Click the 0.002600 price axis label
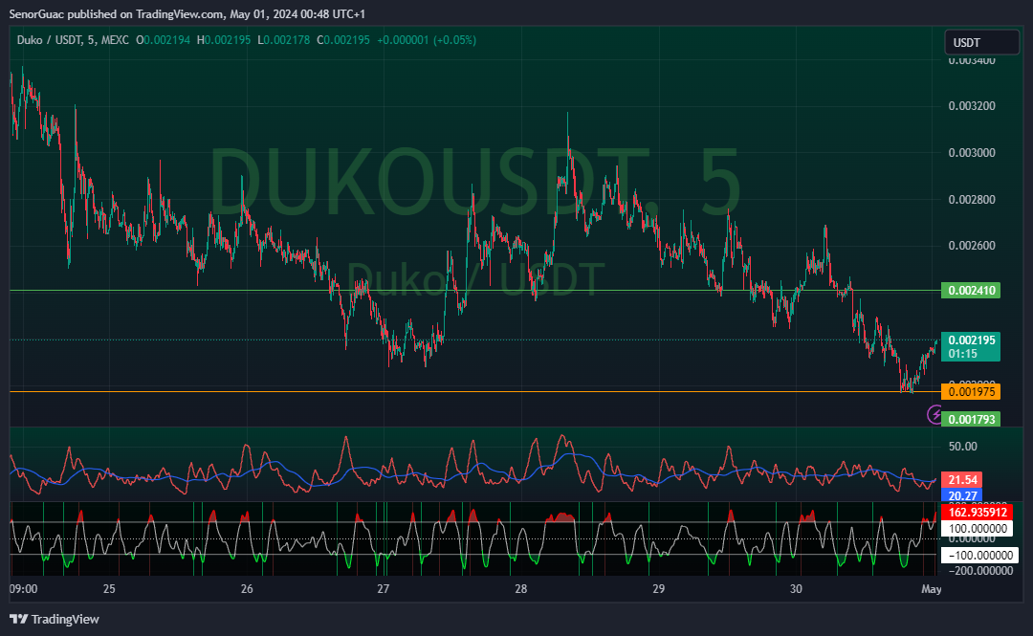The height and width of the screenshot is (636, 1033). click(x=972, y=246)
